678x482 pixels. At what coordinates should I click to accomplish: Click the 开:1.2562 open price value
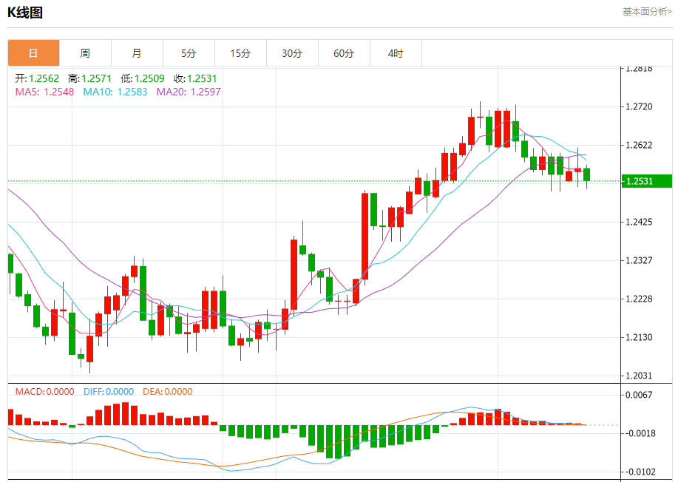point(37,78)
